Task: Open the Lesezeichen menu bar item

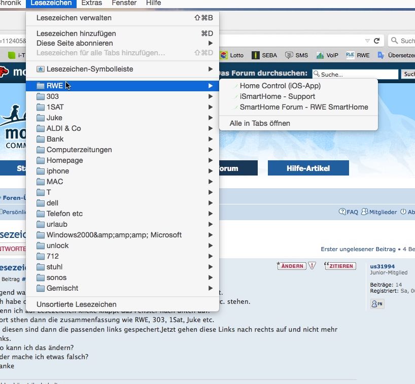Action: [x=51, y=3]
